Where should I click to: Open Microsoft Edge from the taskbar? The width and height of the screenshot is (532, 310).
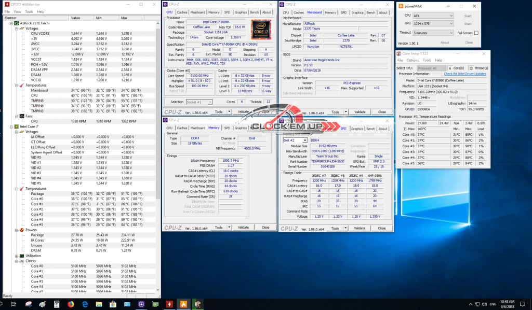click(85, 304)
